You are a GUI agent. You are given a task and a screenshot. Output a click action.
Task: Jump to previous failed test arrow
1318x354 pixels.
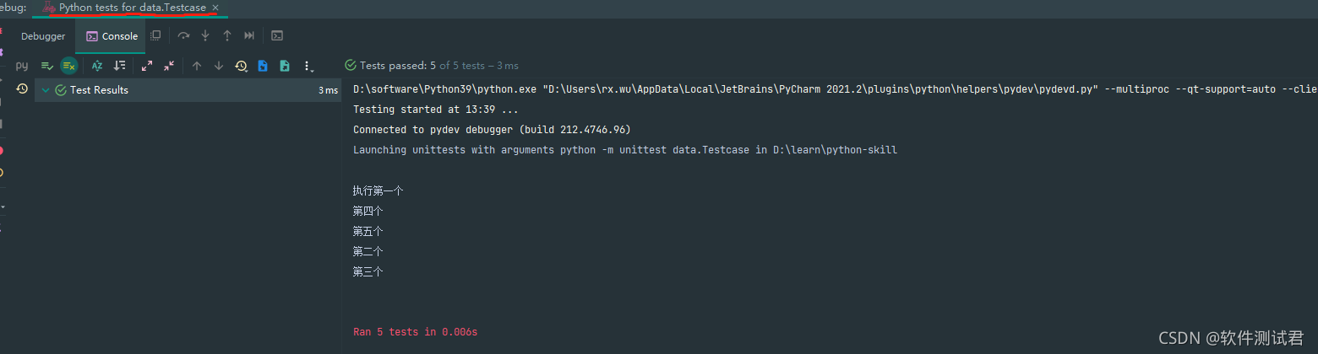tap(197, 66)
